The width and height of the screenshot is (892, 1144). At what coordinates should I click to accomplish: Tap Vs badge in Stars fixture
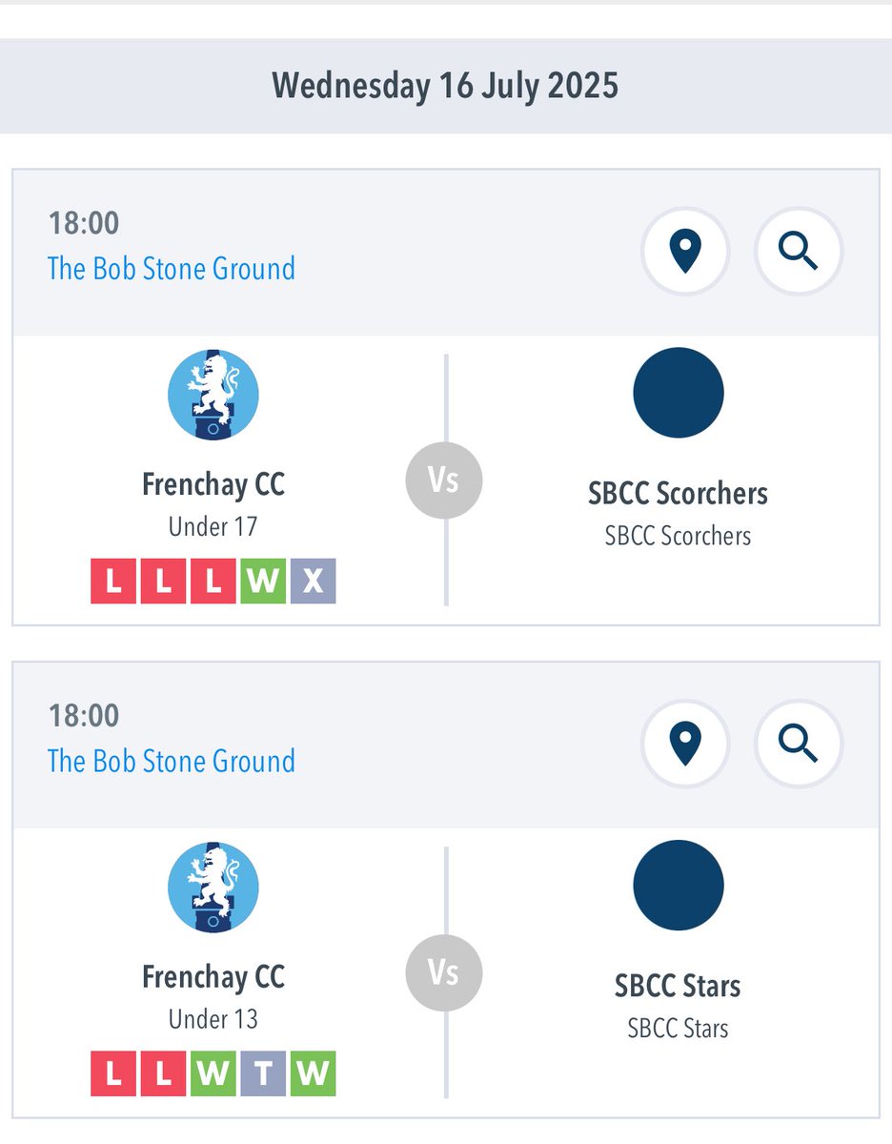[444, 973]
